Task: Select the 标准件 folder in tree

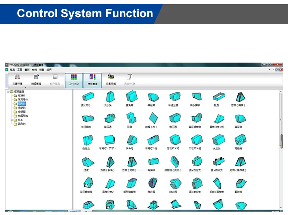Action: point(20,96)
